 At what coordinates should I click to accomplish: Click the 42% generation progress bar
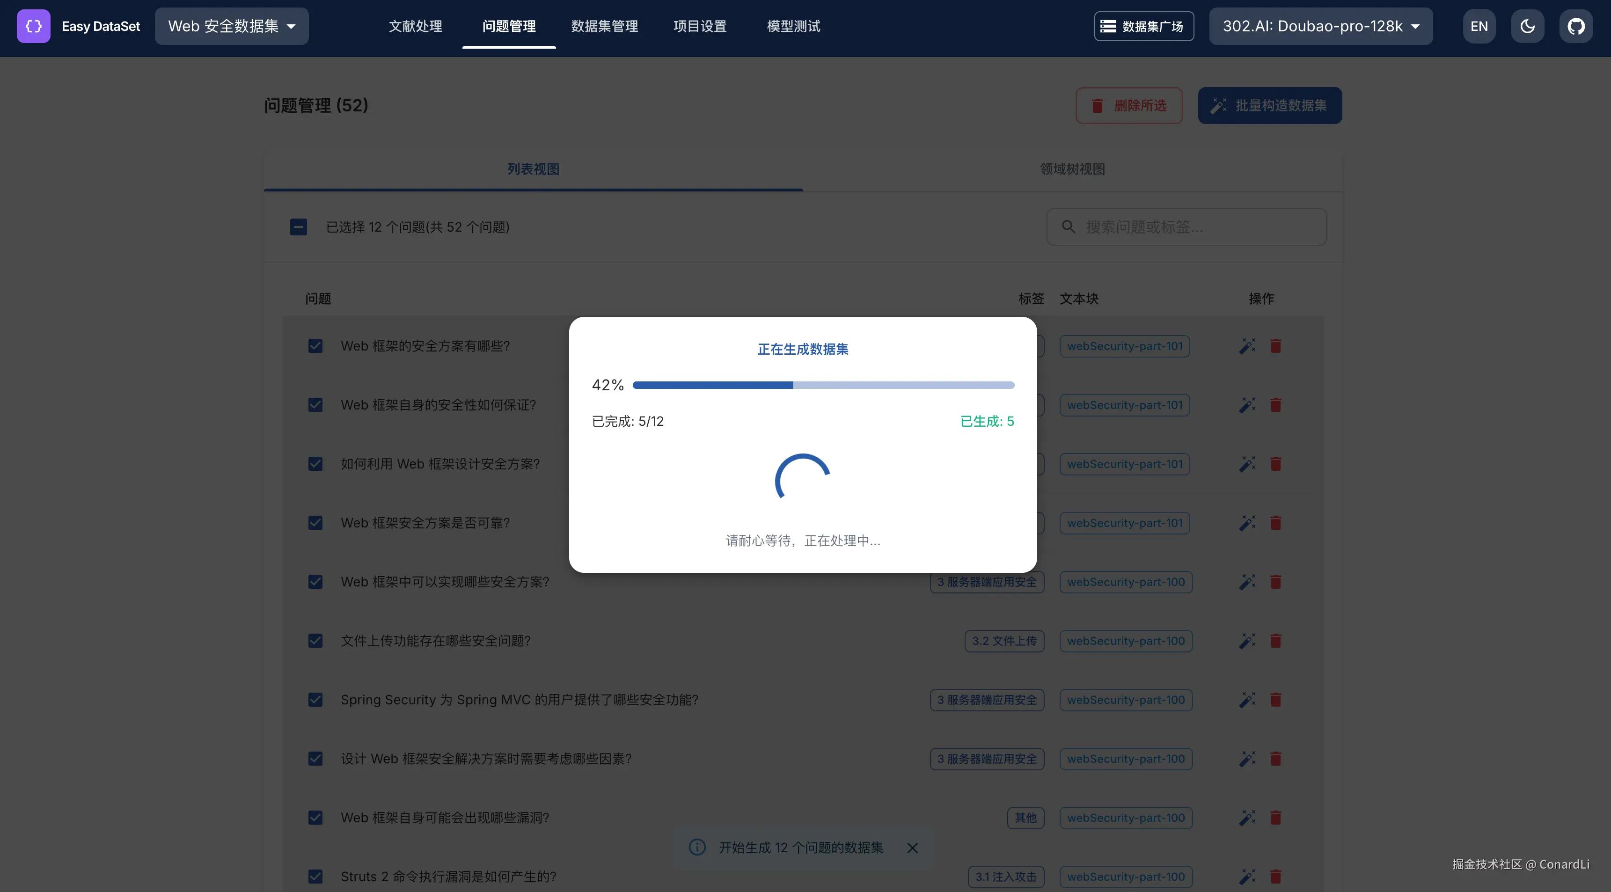point(823,385)
